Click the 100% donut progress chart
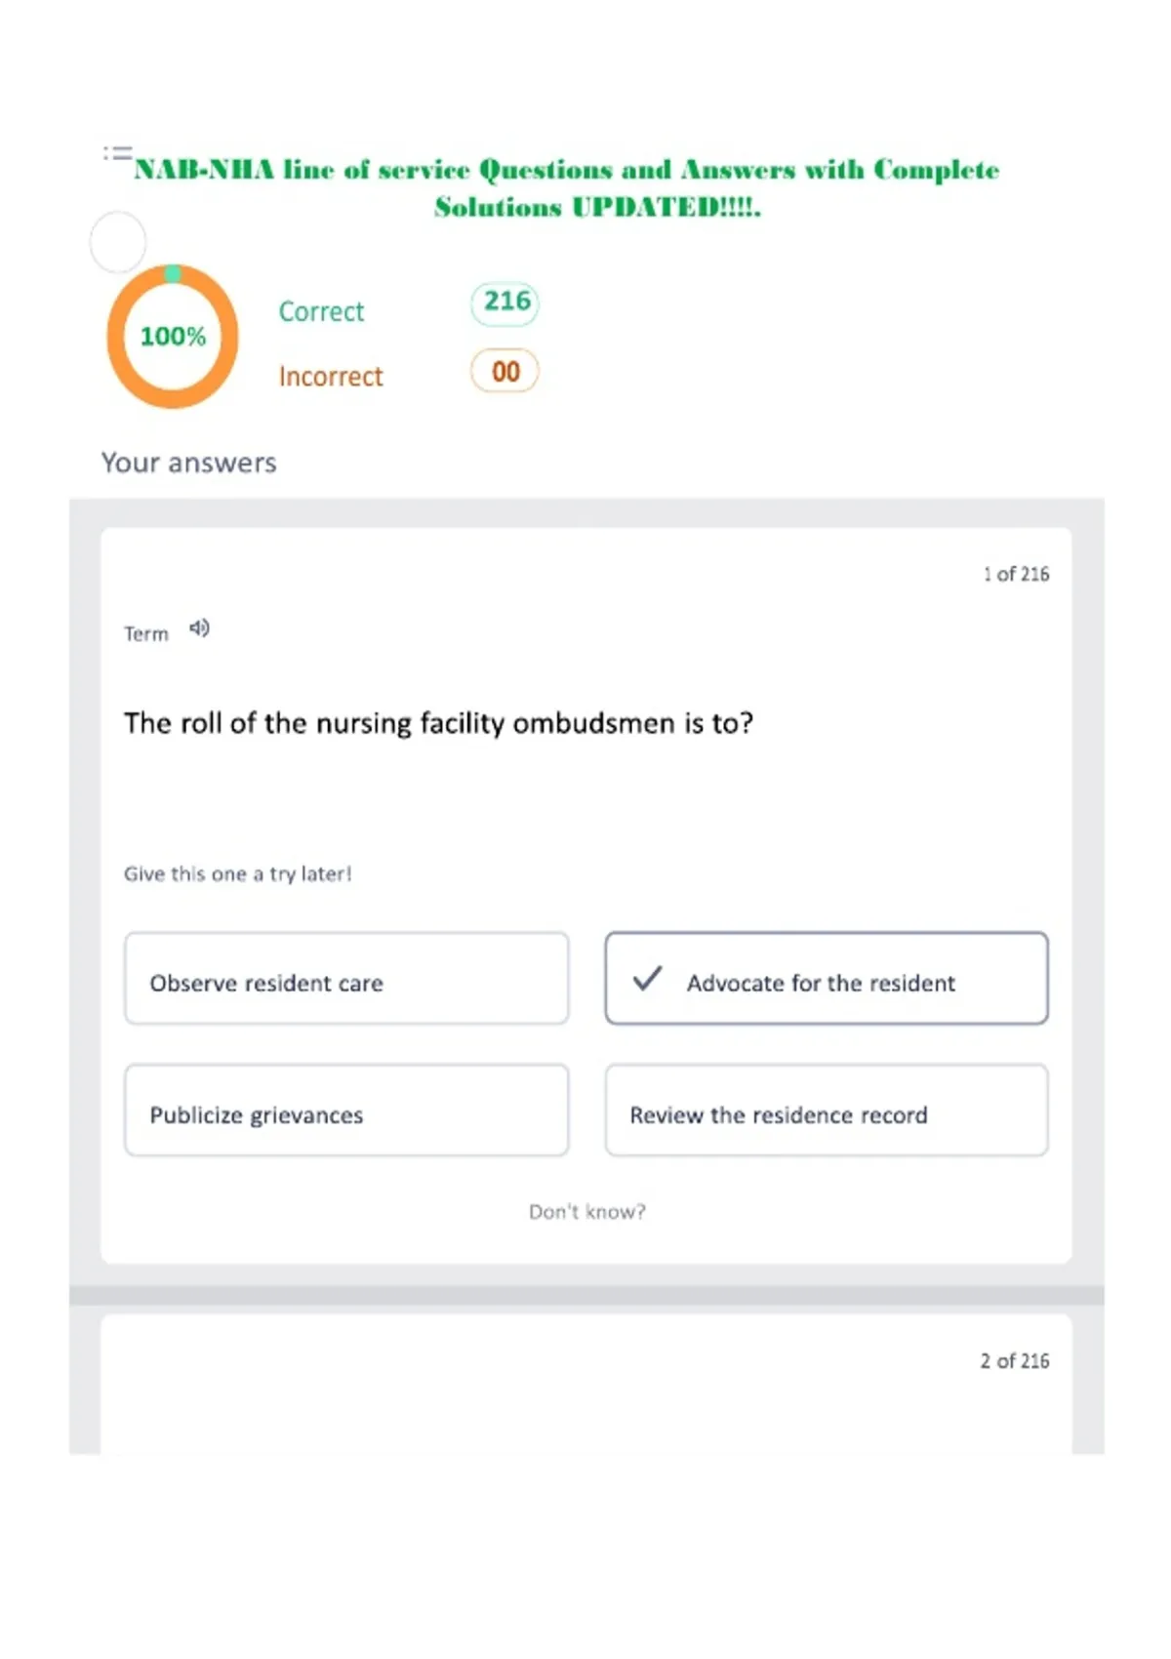This screenshot has height=1659, width=1171. 173,337
